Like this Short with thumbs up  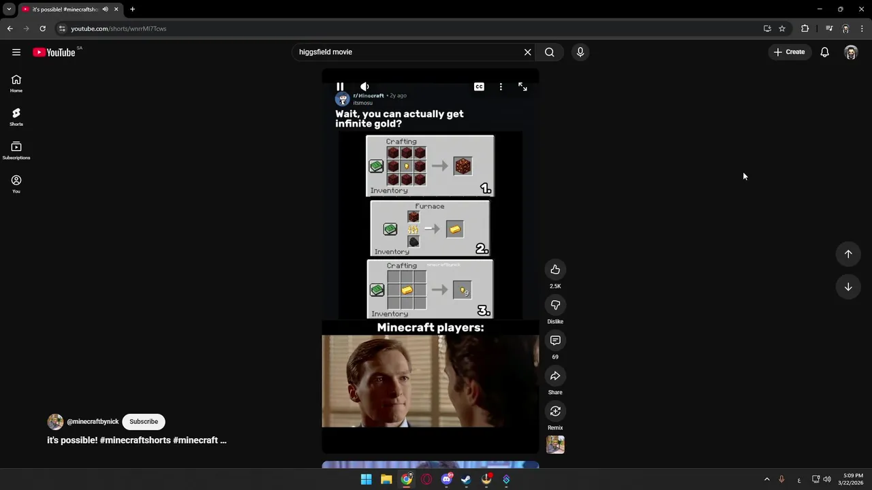click(555, 269)
